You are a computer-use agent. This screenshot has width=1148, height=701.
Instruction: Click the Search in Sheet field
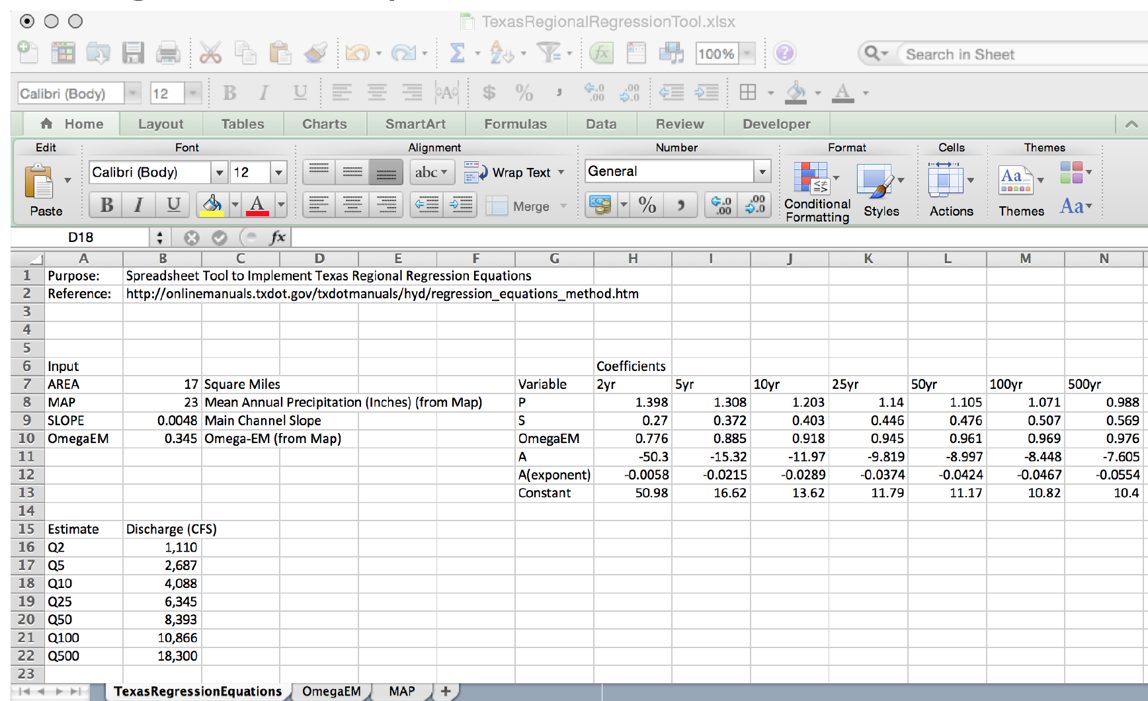[x=1022, y=54]
